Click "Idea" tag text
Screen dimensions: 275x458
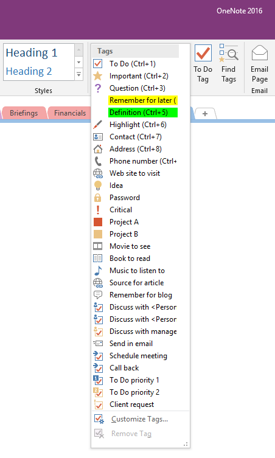click(x=116, y=186)
